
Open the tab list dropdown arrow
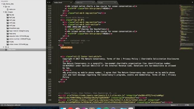192,2
